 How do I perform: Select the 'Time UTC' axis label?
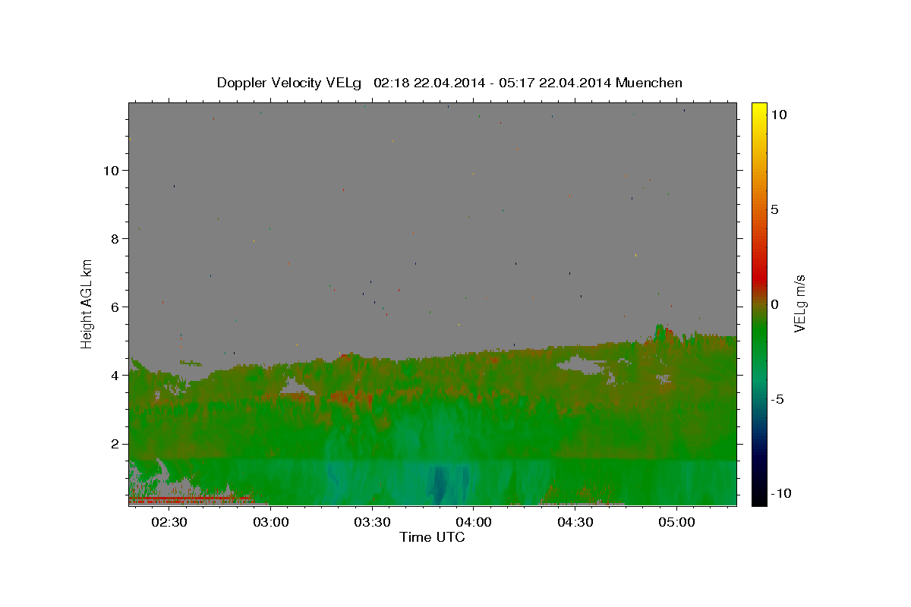[x=432, y=537]
